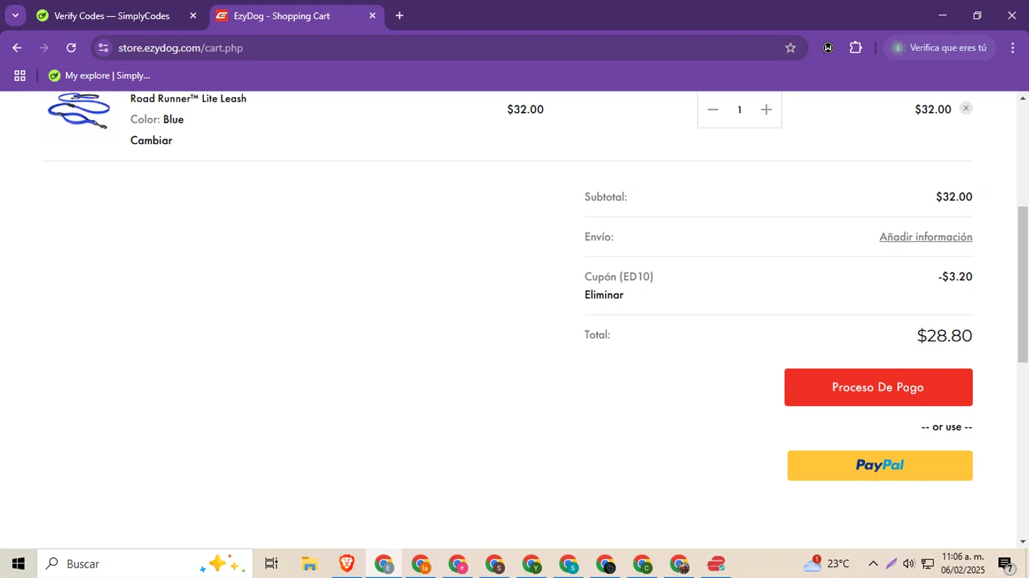Image resolution: width=1029 pixels, height=578 pixels.
Task: Open the Extensions puzzle menu
Action: coord(855,48)
